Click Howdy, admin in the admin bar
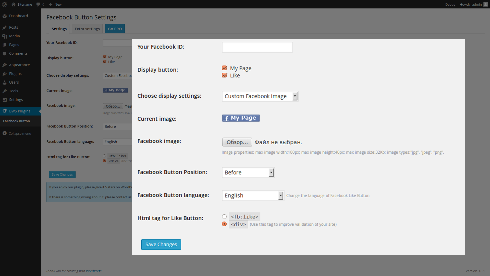 click(471, 4)
